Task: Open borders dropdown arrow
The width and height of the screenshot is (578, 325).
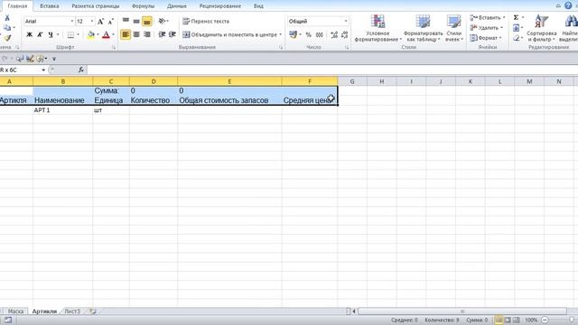Action: pyautogui.click(x=79, y=34)
